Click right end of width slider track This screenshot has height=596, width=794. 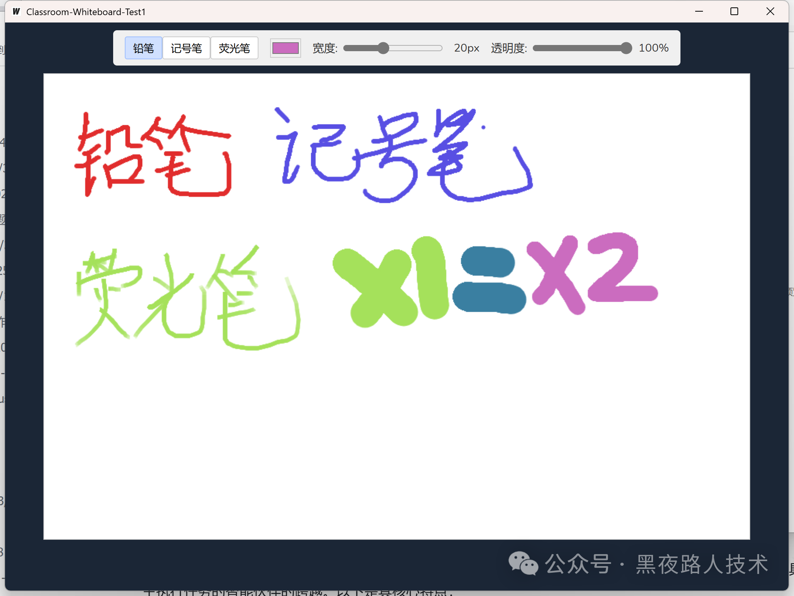439,48
